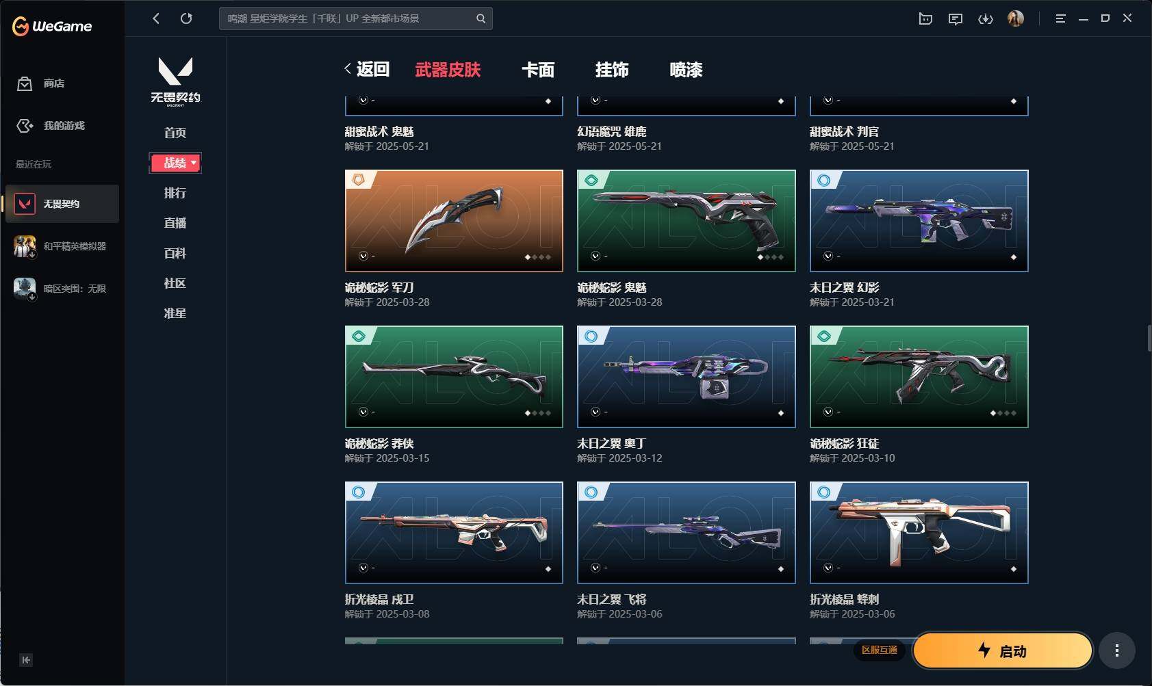Click the 启动 launch button
1152x686 pixels.
pos(1002,650)
